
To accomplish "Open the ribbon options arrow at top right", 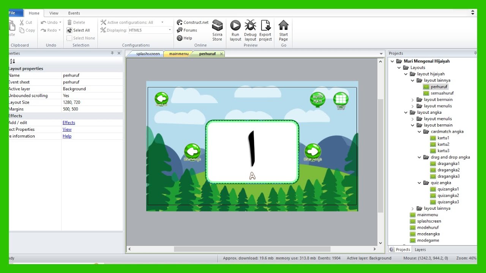I will [473, 13].
